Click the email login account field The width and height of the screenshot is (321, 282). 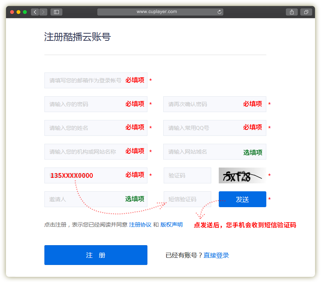(85, 80)
